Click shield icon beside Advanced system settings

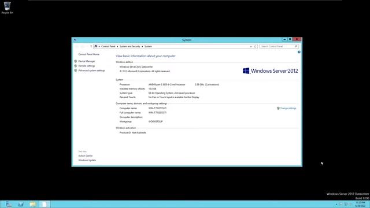click(x=76, y=70)
